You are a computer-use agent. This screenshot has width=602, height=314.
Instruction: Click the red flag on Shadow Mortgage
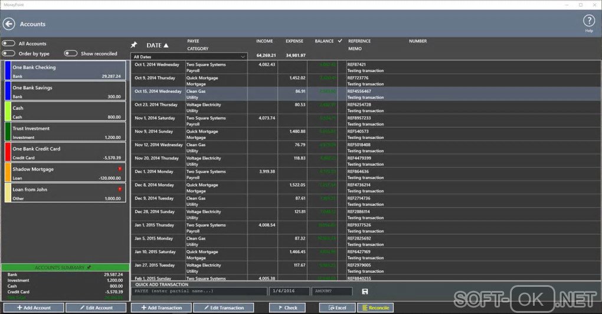[120, 169]
